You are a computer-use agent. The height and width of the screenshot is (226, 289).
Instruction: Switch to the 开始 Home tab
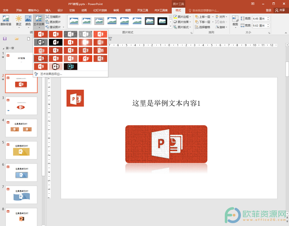[x=19, y=10]
